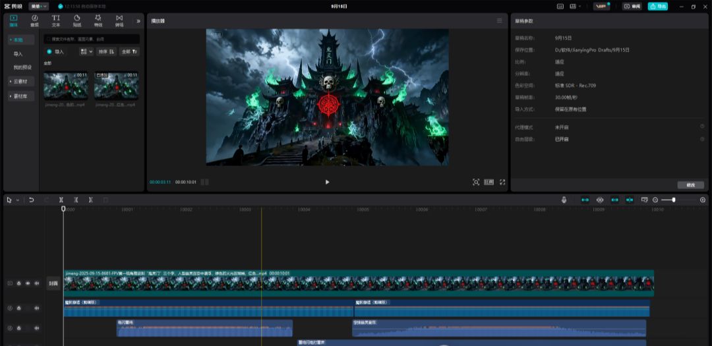Switch to the 文本 (Text) tab
Screen dimensions: 712x346
[56, 20]
